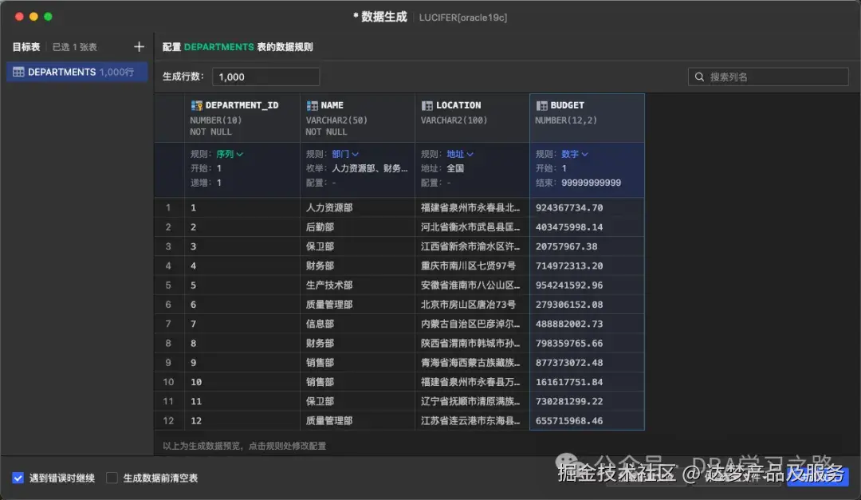
Task: Toggle the continue-on-error checkbox
Action: pyautogui.click(x=18, y=478)
